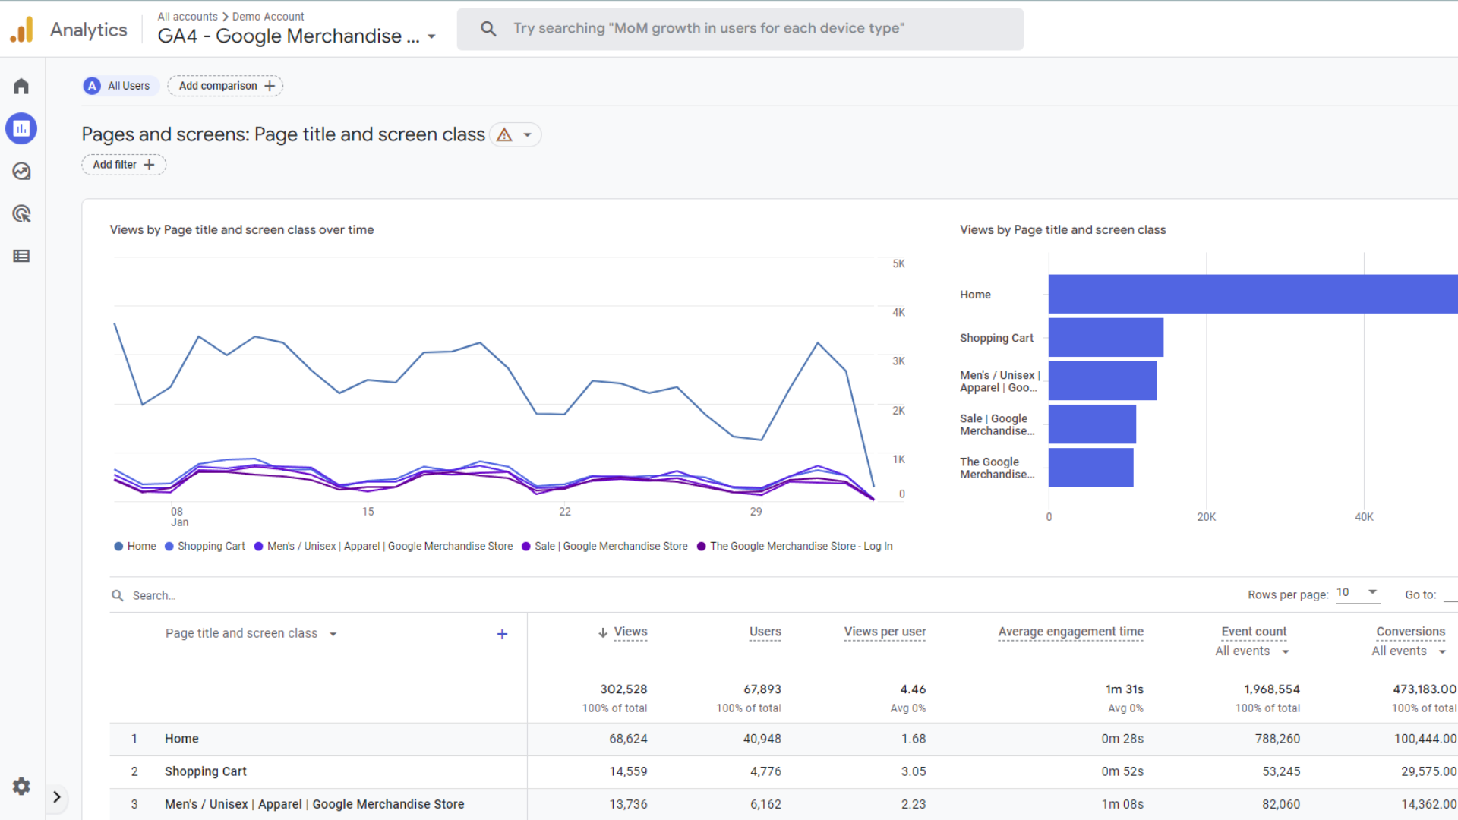
Task: Toggle the Log In series in legend
Action: [x=794, y=547]
